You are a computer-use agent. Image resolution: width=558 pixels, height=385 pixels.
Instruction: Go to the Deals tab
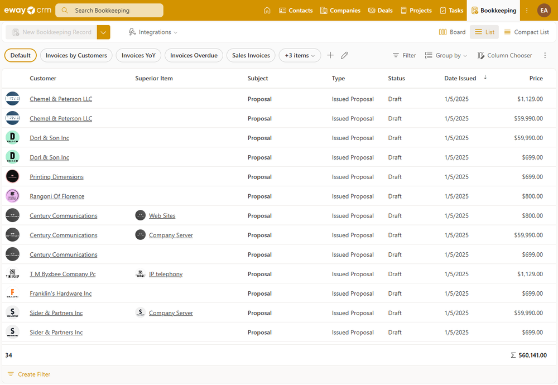380,11
